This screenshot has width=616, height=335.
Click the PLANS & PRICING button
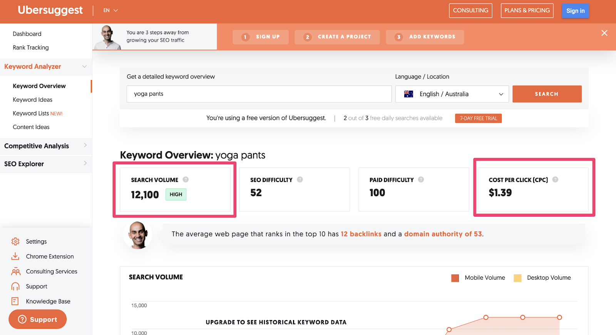[x=527, y=10]
